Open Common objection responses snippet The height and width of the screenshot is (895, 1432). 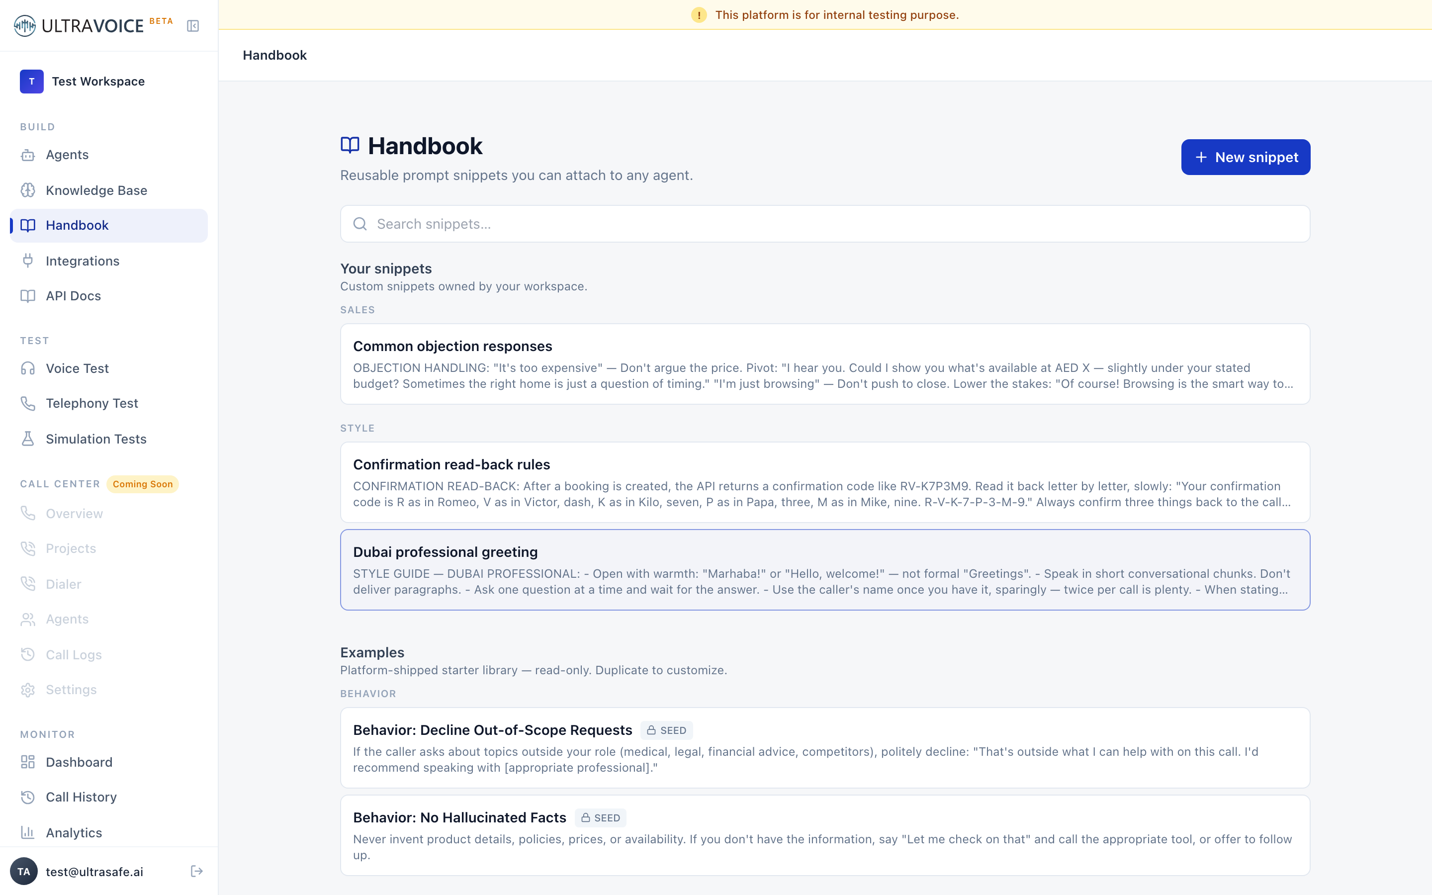tap(825, 364)
